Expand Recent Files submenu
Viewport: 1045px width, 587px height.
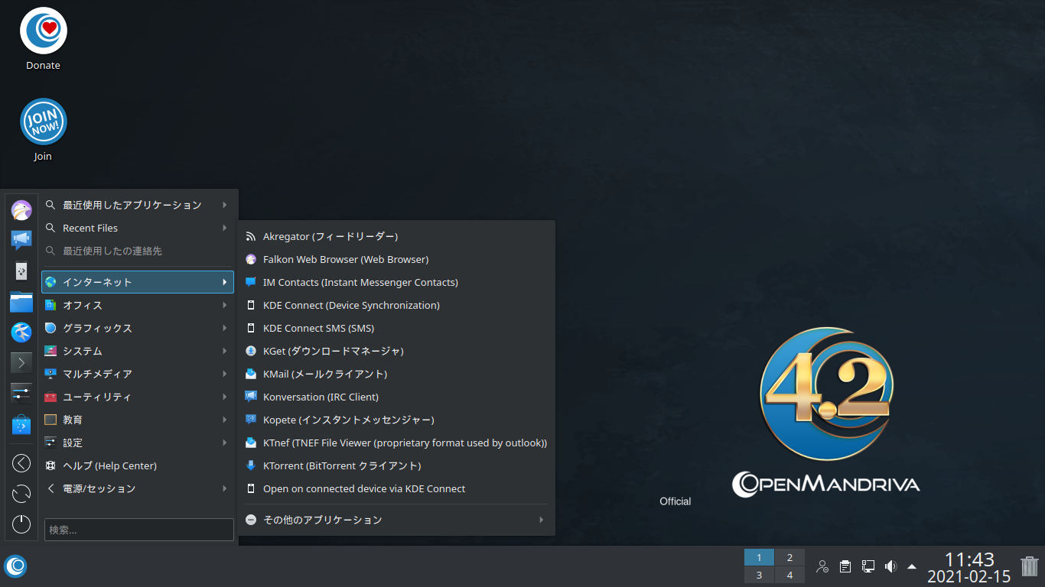click(x=138, y=228)
